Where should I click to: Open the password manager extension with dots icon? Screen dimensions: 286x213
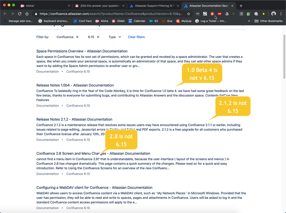tap(198, 14)
